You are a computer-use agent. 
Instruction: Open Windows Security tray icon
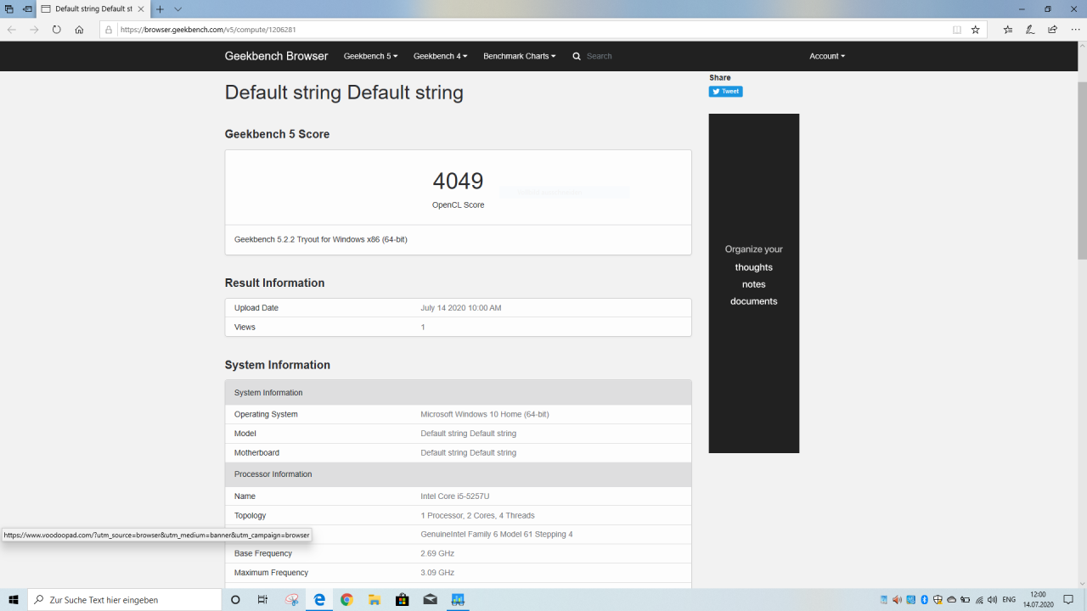point(938,600)
